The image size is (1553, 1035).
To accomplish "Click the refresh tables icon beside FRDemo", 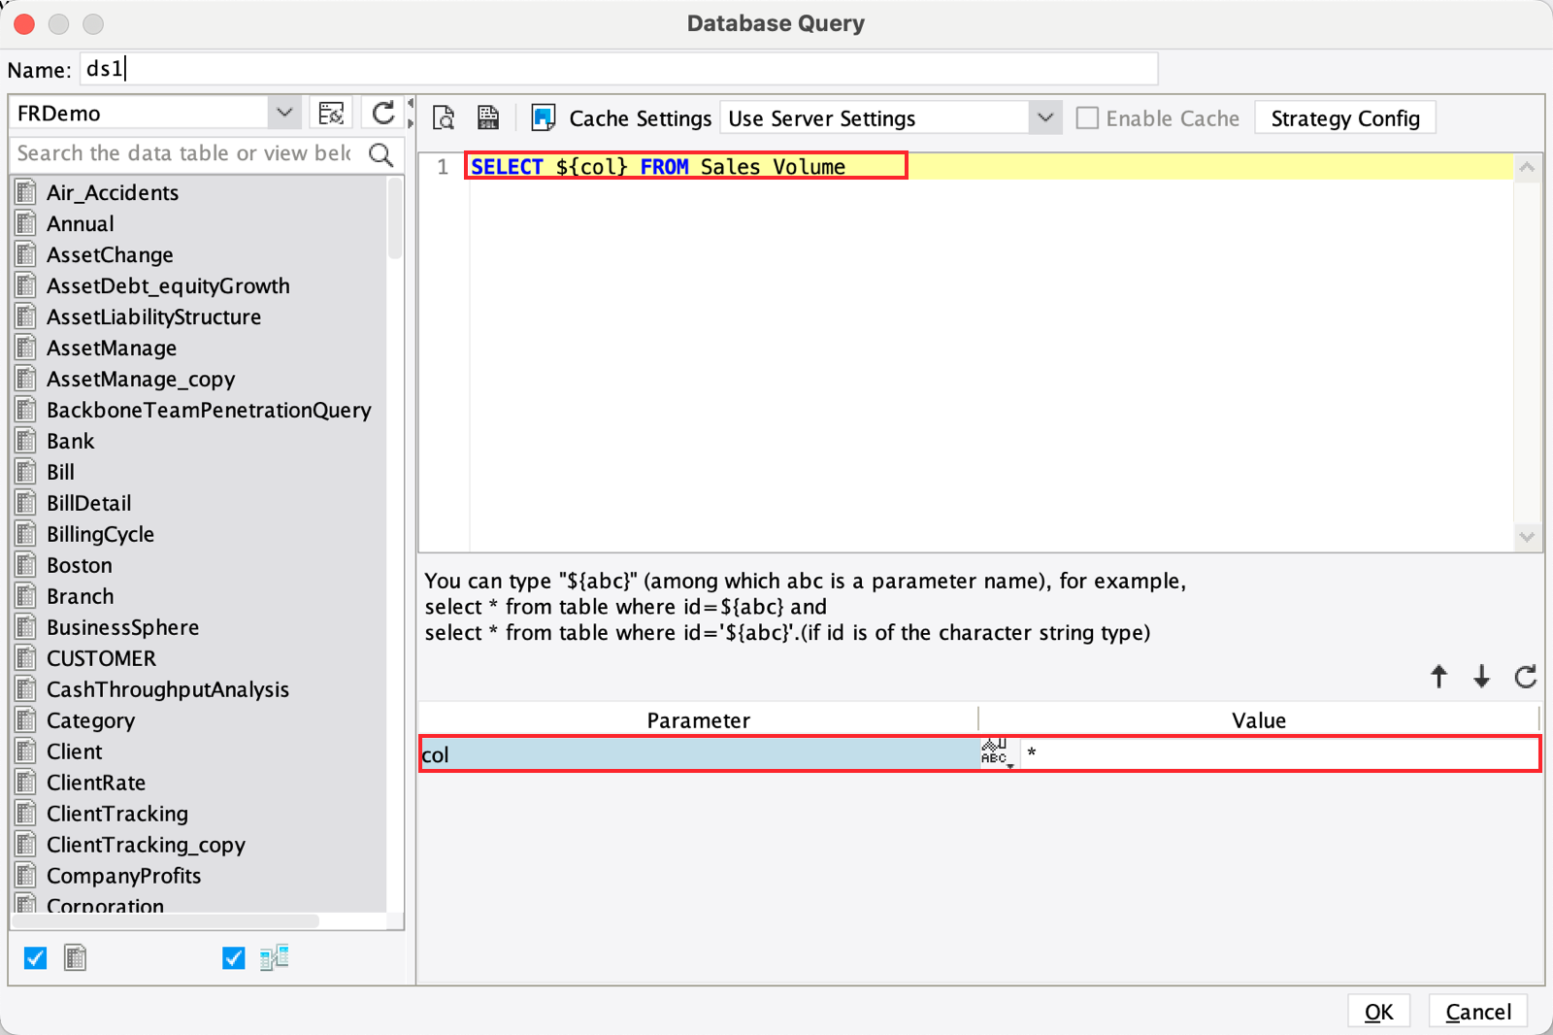I will 383,114.
